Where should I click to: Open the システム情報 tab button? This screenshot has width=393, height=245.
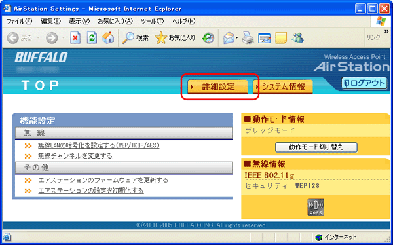click(283, 86)
